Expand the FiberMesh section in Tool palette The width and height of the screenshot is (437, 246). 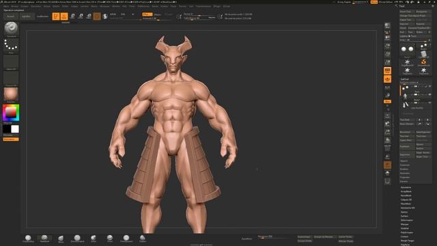pos(406,204)
